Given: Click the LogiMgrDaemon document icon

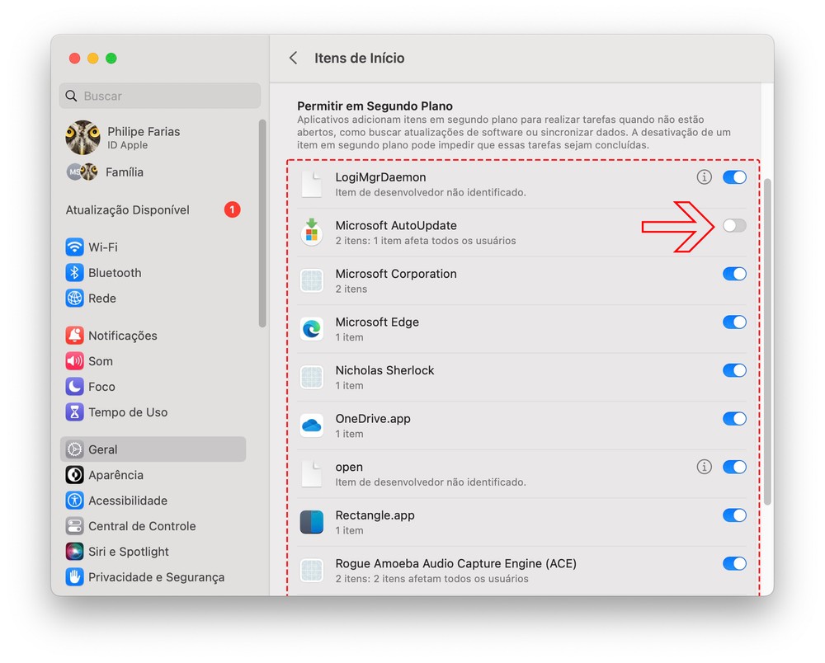Looking at the screenshot, I should (312, 184).
